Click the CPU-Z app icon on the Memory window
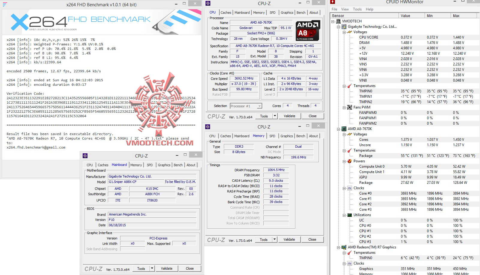Image resolution: width=480 pixels, height=275 pixels. [208, 127]
